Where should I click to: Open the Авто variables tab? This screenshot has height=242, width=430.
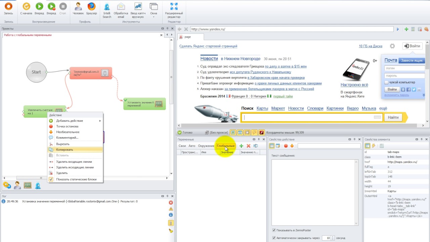click(x=192, y=146)
